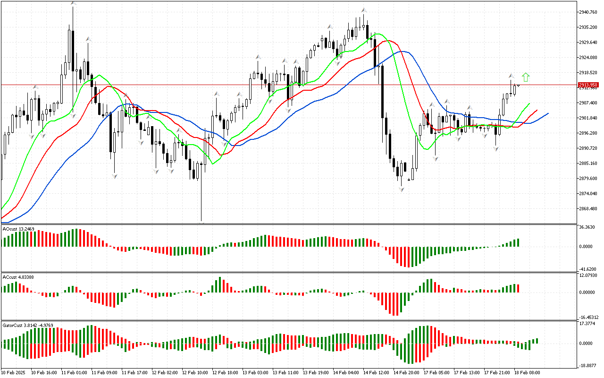Click the 14 Feb 20:00 time label
Image resolution: width=604 pixels, height=378 pixels.
pyautogui.click(x=406, y=373)
